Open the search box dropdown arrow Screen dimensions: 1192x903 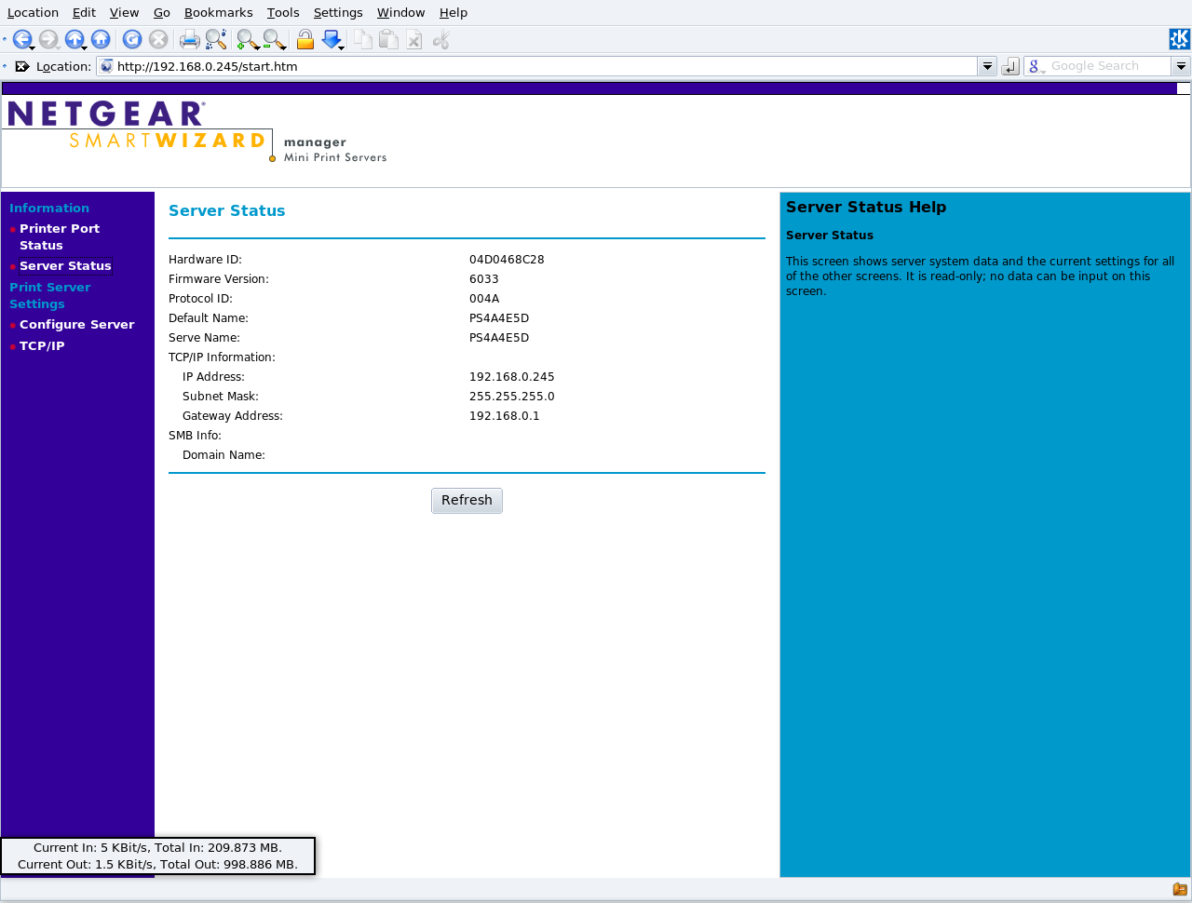(x=1181, y=66)
